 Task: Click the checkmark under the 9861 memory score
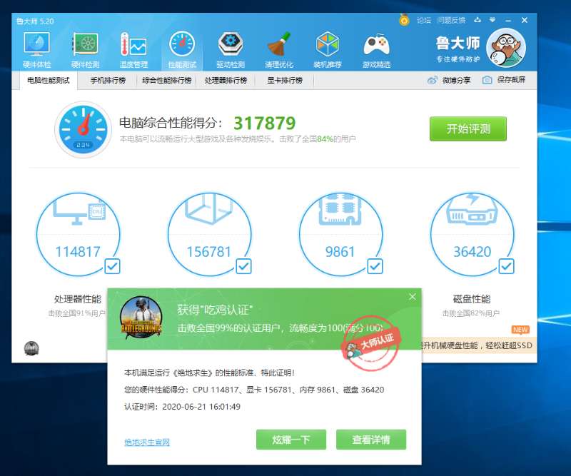tap(373, 267)
